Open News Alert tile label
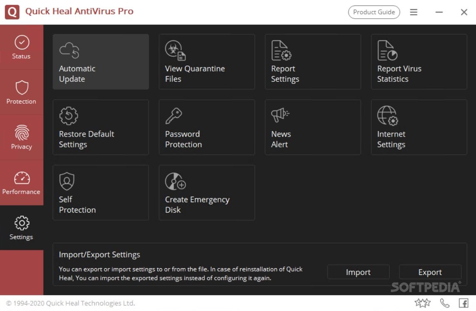476x311 pixels. [x=281, y=139]
